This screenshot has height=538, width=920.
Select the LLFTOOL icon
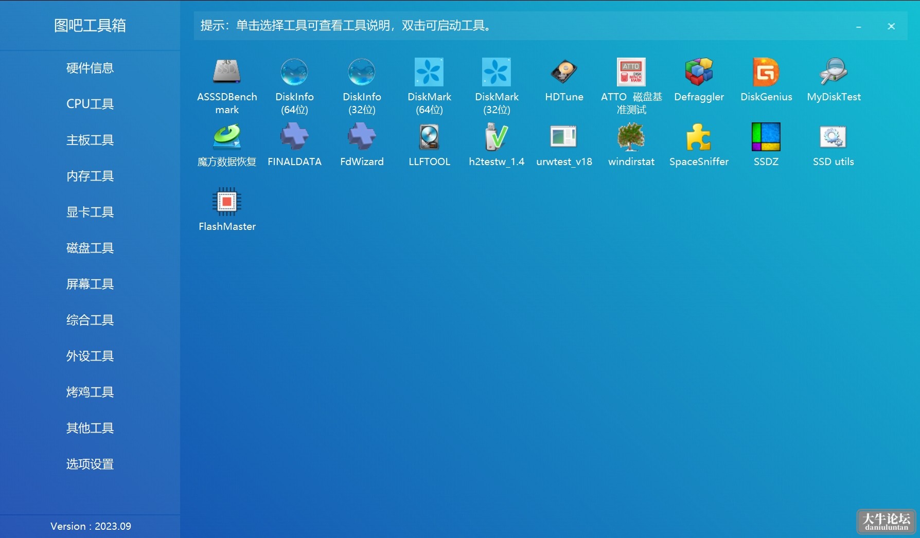tap(429, 137)
